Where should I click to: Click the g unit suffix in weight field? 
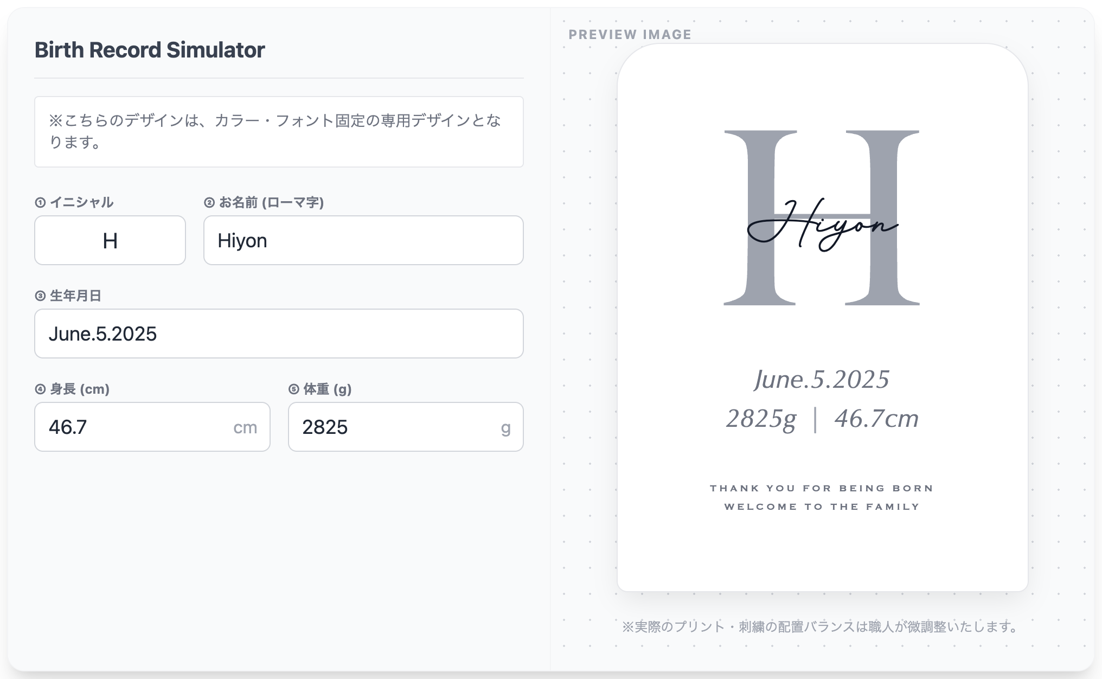click(x=505, y=428)
